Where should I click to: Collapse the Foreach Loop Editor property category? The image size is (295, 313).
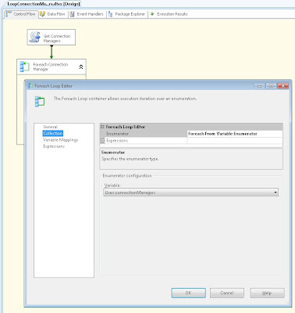(x=102, y=127)
